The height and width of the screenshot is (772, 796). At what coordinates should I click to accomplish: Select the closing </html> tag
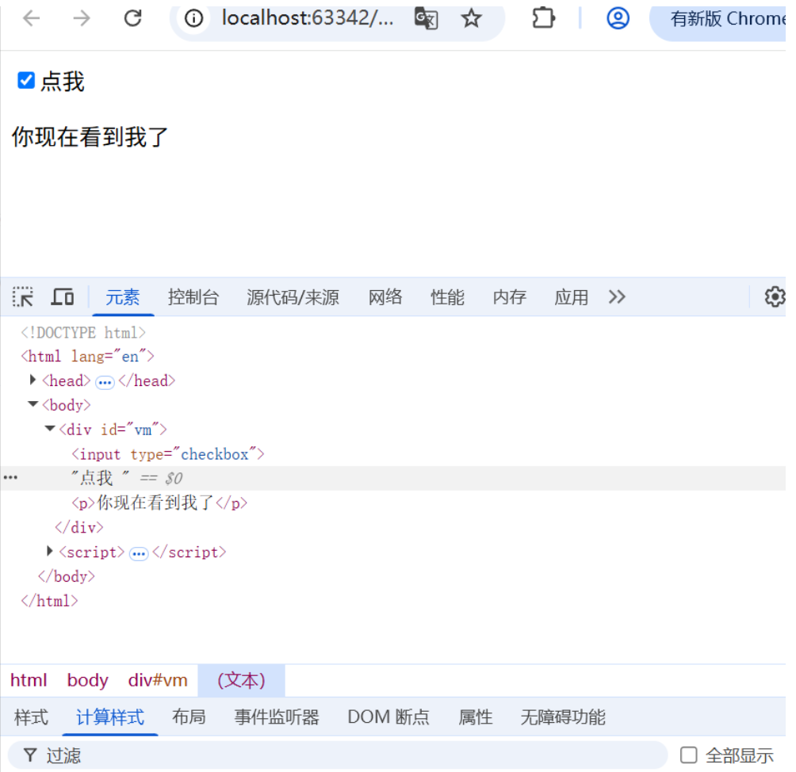pos(49,601)
